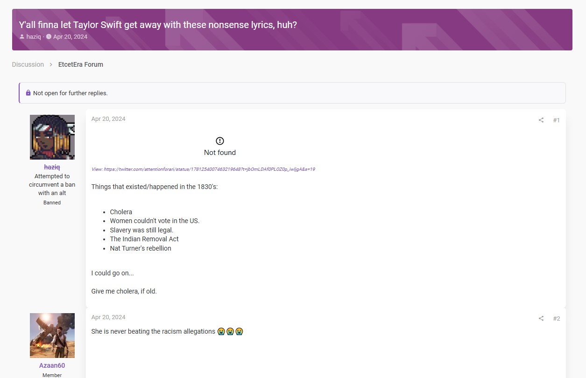Viewport: 586px width, 378px height.
Task: Click the user icon next to haziq in the header
Action: (x=21, y=37)
